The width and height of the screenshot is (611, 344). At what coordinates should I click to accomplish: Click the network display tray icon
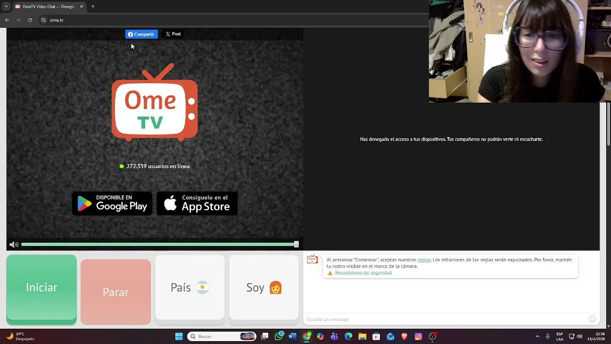click(571, 336)
